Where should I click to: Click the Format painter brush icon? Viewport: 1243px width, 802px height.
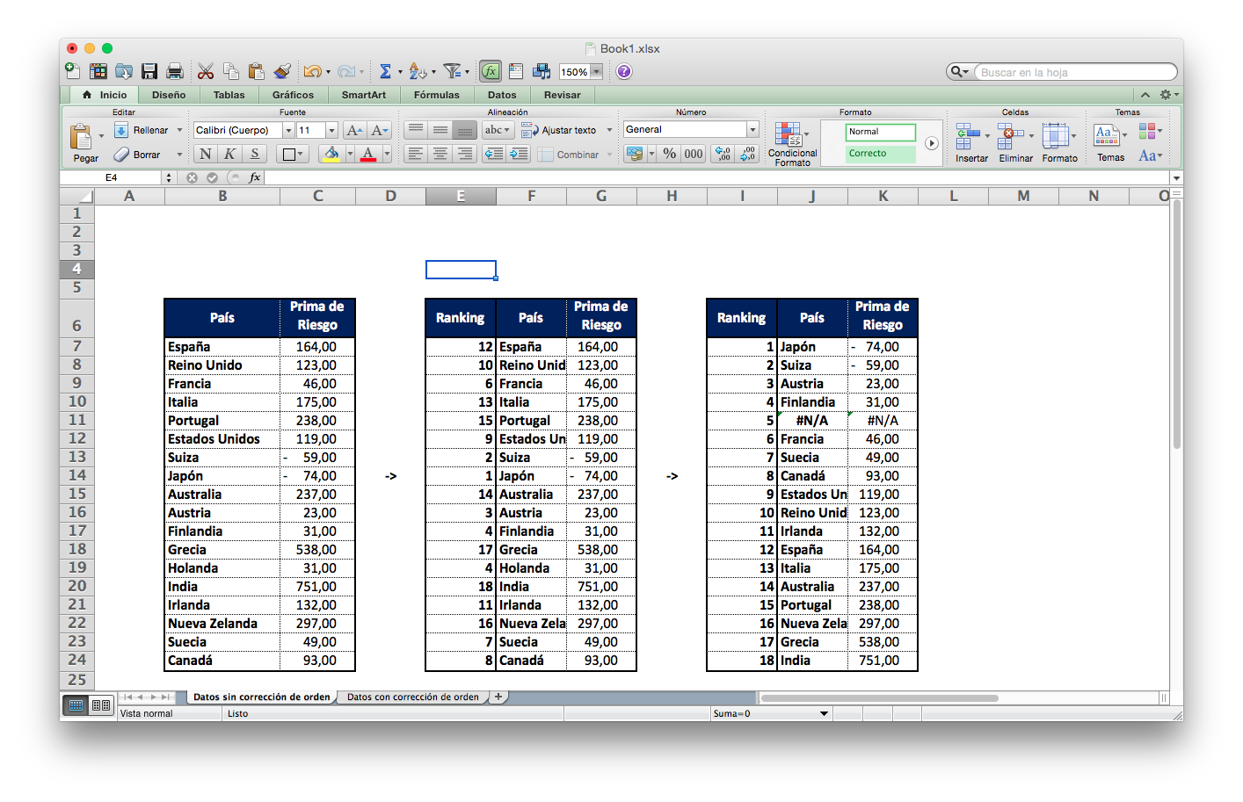tap(282, 71)
